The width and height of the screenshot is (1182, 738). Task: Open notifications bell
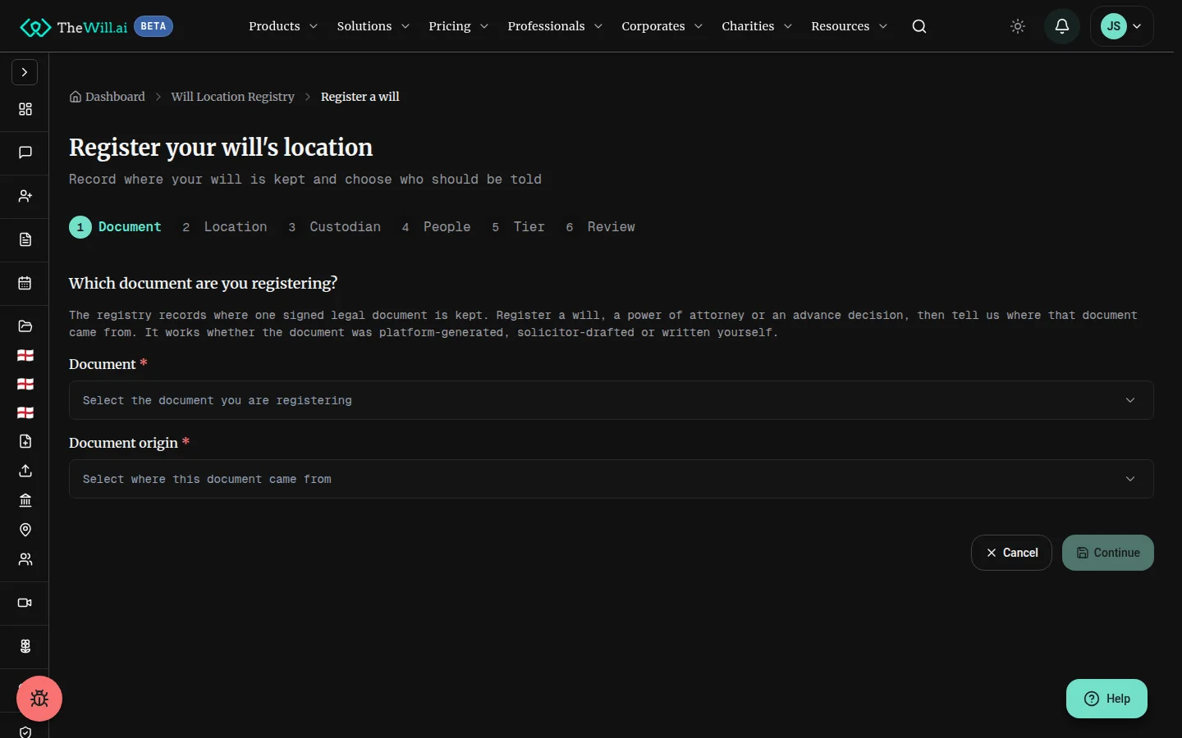click(x=1062, y=26)
